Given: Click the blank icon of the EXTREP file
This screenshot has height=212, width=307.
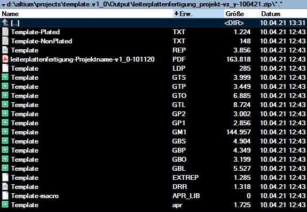Looking at the screenshot, I should point(5,177).
